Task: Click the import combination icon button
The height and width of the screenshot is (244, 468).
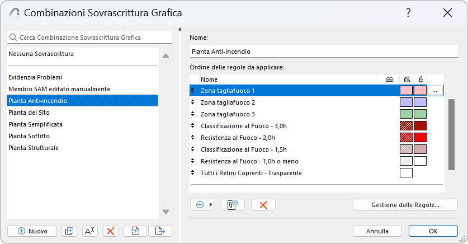Action: [x=135, y=231]
